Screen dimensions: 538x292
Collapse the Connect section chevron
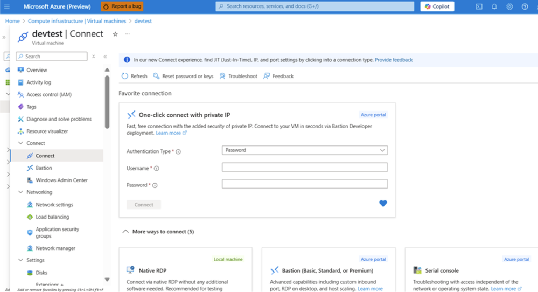(20, 143)
